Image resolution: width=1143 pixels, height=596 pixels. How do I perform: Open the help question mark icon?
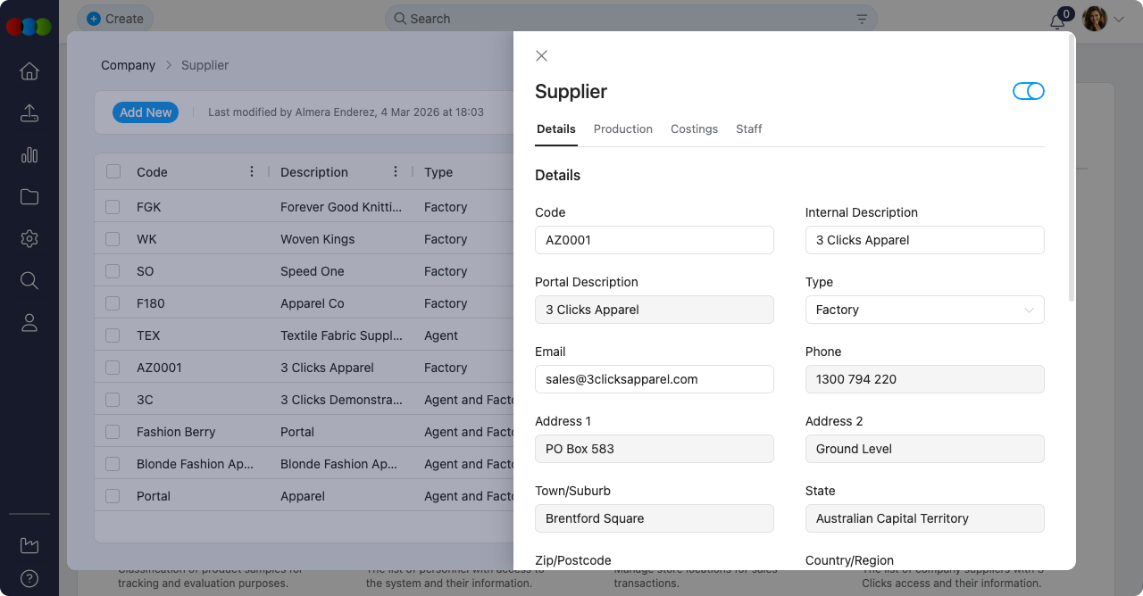(29, 578)
